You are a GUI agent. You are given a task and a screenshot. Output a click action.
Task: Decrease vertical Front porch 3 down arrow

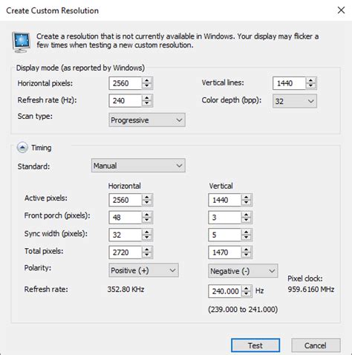[x=247, y=221]
